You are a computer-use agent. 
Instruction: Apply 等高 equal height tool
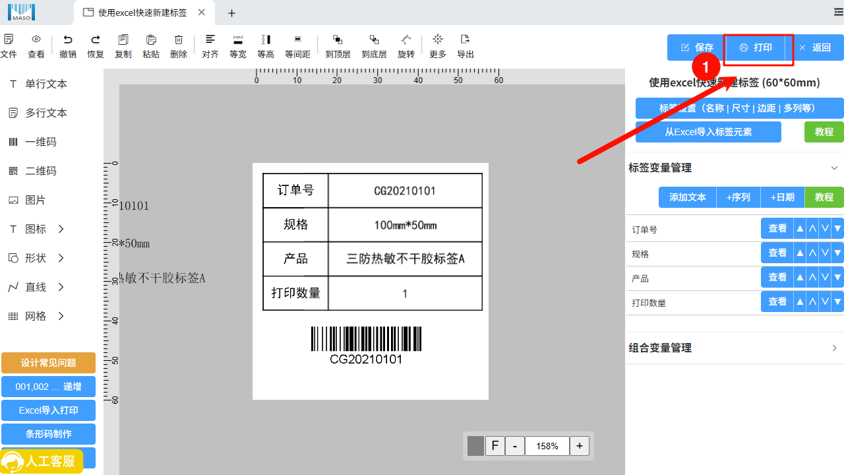[x=266, y=46]
